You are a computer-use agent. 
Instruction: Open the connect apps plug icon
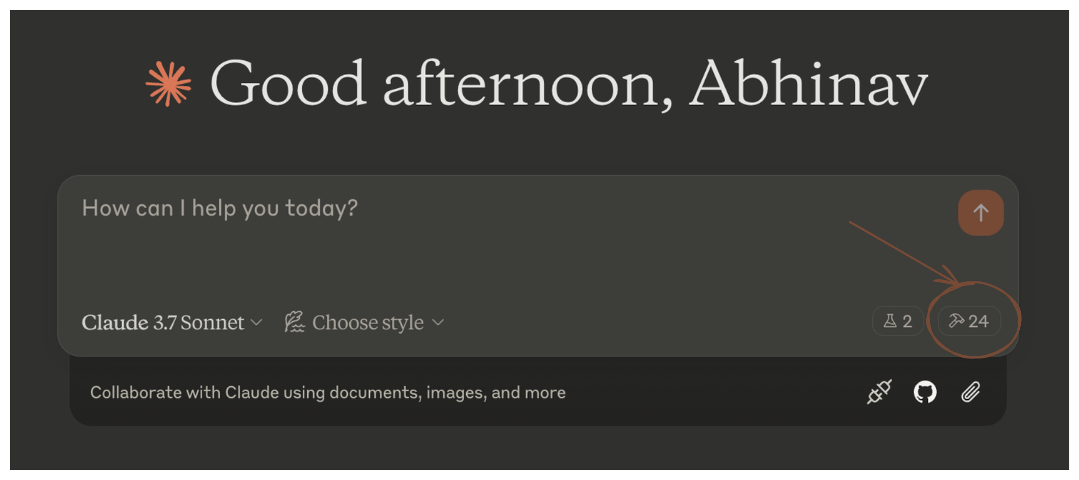coord(879,392)
